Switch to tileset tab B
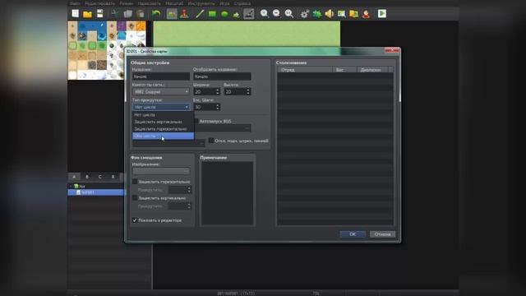Image resolution: width=526 pixels, height=296 pixels. 87,177
